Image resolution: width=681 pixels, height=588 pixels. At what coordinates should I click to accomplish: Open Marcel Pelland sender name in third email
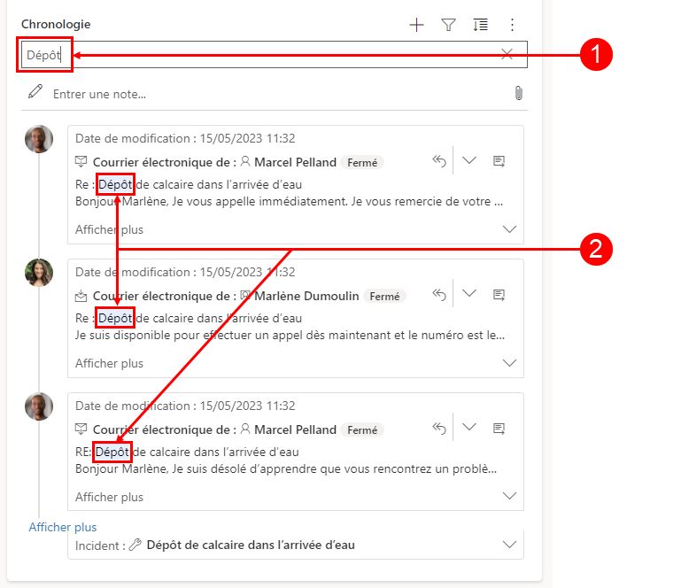pyautogui.click(x=295, y=429)
